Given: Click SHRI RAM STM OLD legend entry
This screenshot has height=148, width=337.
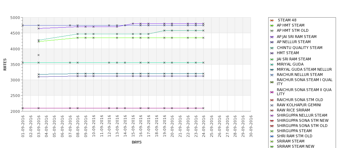Looking at the screenshot, I should (x=294, y=136).
